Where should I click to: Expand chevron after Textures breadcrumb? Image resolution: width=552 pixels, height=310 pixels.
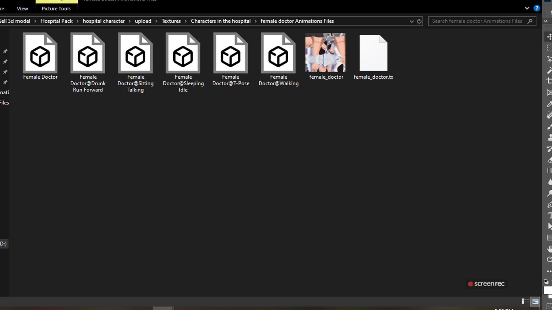(x=186, y=21)
